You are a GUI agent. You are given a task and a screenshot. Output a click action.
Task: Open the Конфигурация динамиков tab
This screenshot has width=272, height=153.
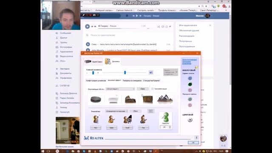96,81
